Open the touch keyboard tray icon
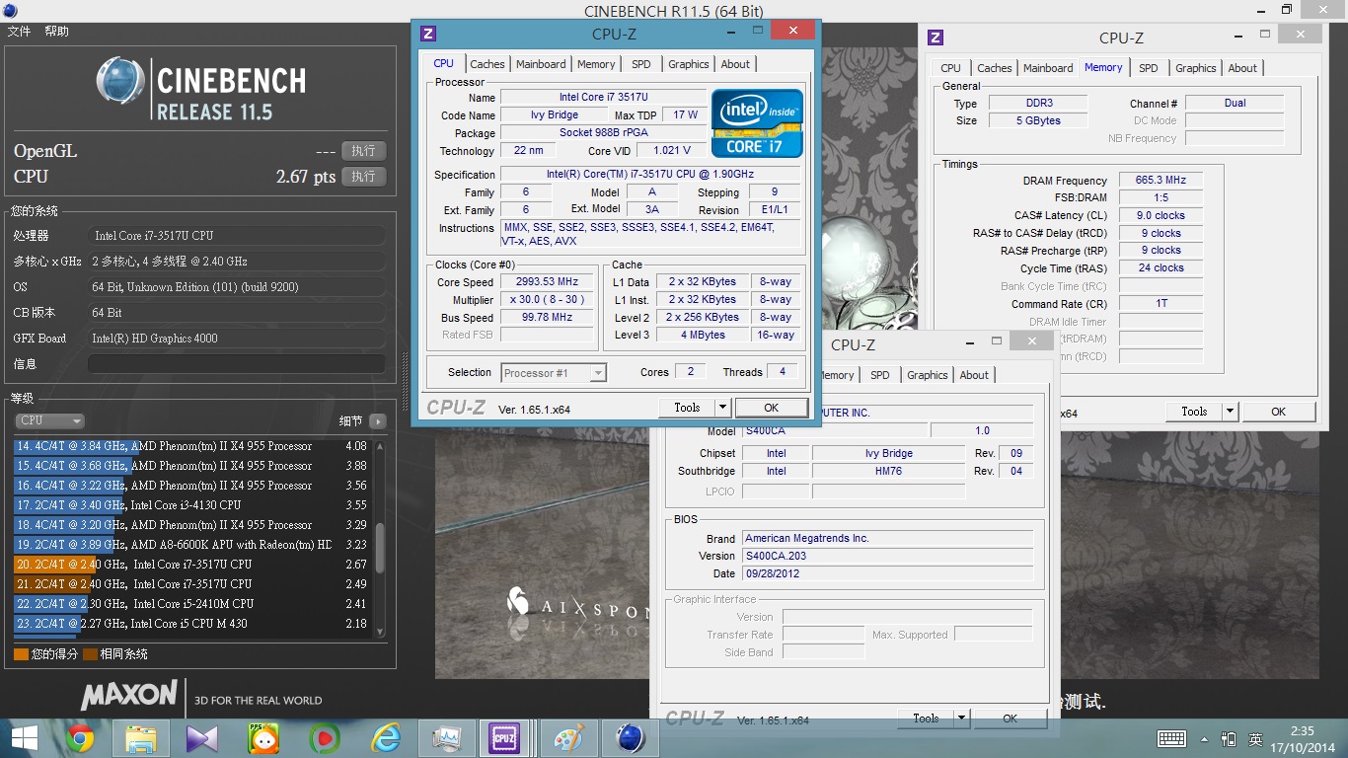The height and width of the screenshot is (758, 1348). click(x=1171, y=738)
